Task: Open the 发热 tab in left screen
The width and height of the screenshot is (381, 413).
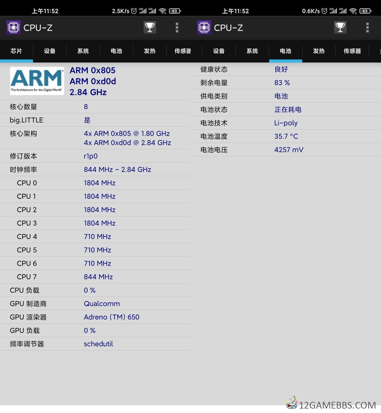Action: point(150,51)
